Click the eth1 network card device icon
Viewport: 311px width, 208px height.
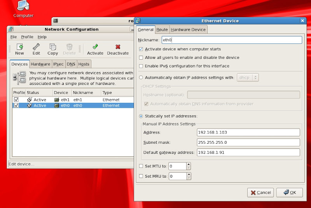click(57, 100)
